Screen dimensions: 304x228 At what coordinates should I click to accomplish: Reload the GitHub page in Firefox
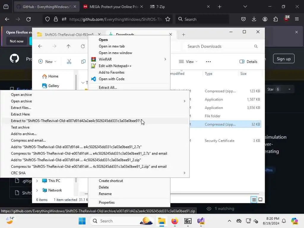coord(28,19)
